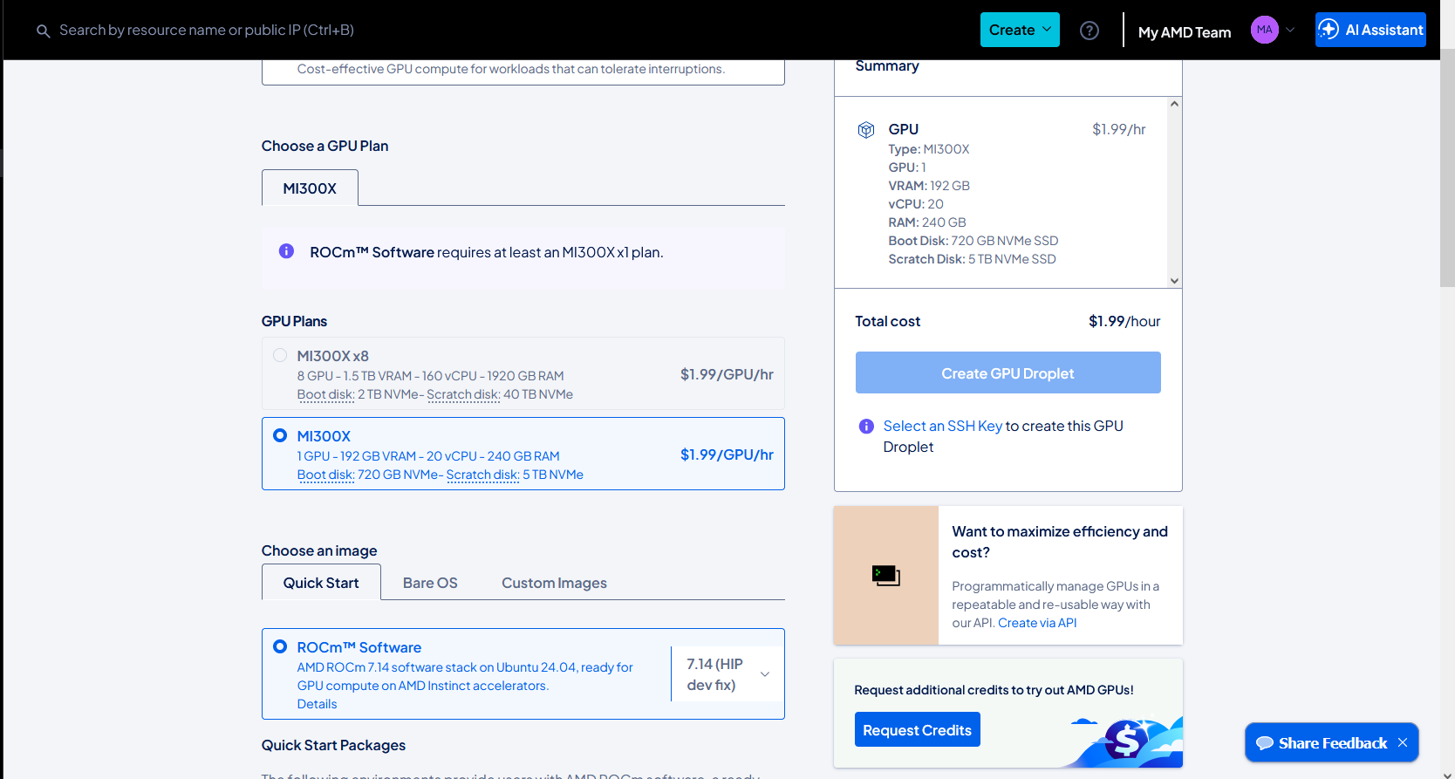Open the AI Assistant button
1455x779 pixels.
click(1370, 30)
